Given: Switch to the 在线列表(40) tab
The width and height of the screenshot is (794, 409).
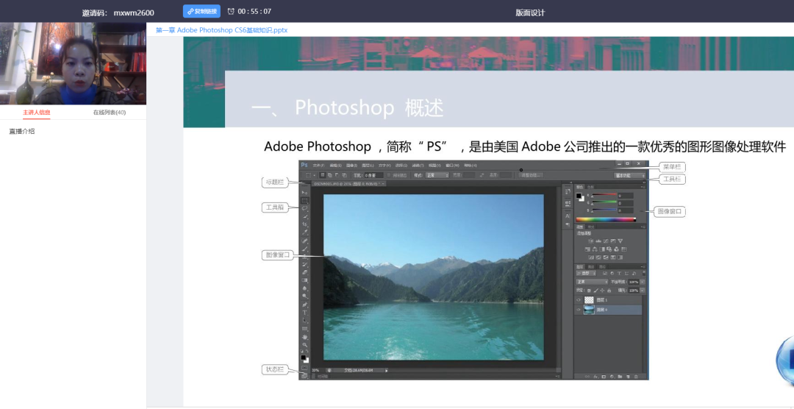Looking at the screenshot, I should [109, 113].
